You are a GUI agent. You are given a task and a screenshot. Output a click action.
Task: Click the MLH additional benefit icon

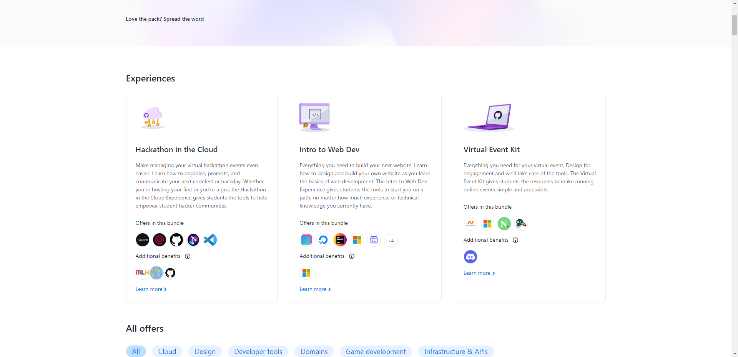click(x=142, y=273)
